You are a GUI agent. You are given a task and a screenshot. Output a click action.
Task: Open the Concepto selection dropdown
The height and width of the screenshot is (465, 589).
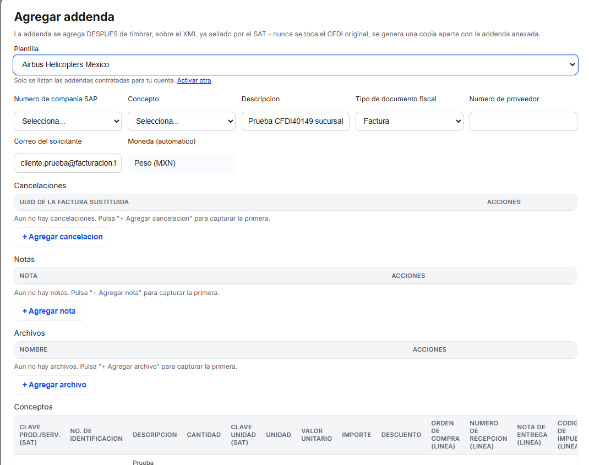tap(182, 121)
